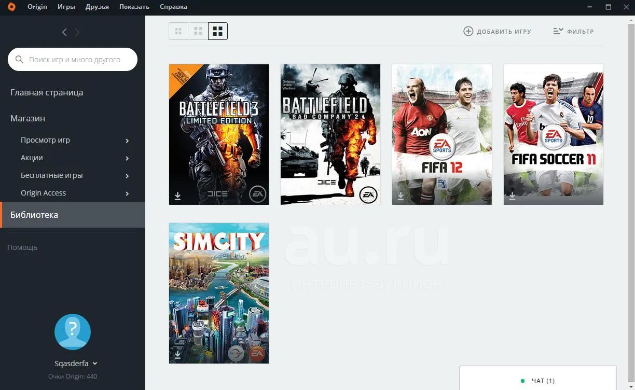Open the Игры menu
Screen dimensions: 635x390
(66, 7)
